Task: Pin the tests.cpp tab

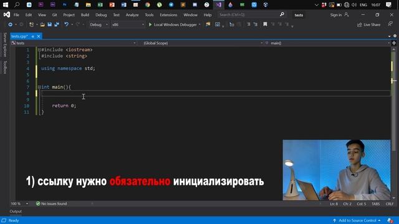Action: pyautogui.click(x=33, y=37)
